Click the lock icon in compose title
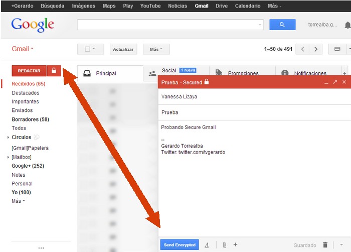 coord(207,82)
